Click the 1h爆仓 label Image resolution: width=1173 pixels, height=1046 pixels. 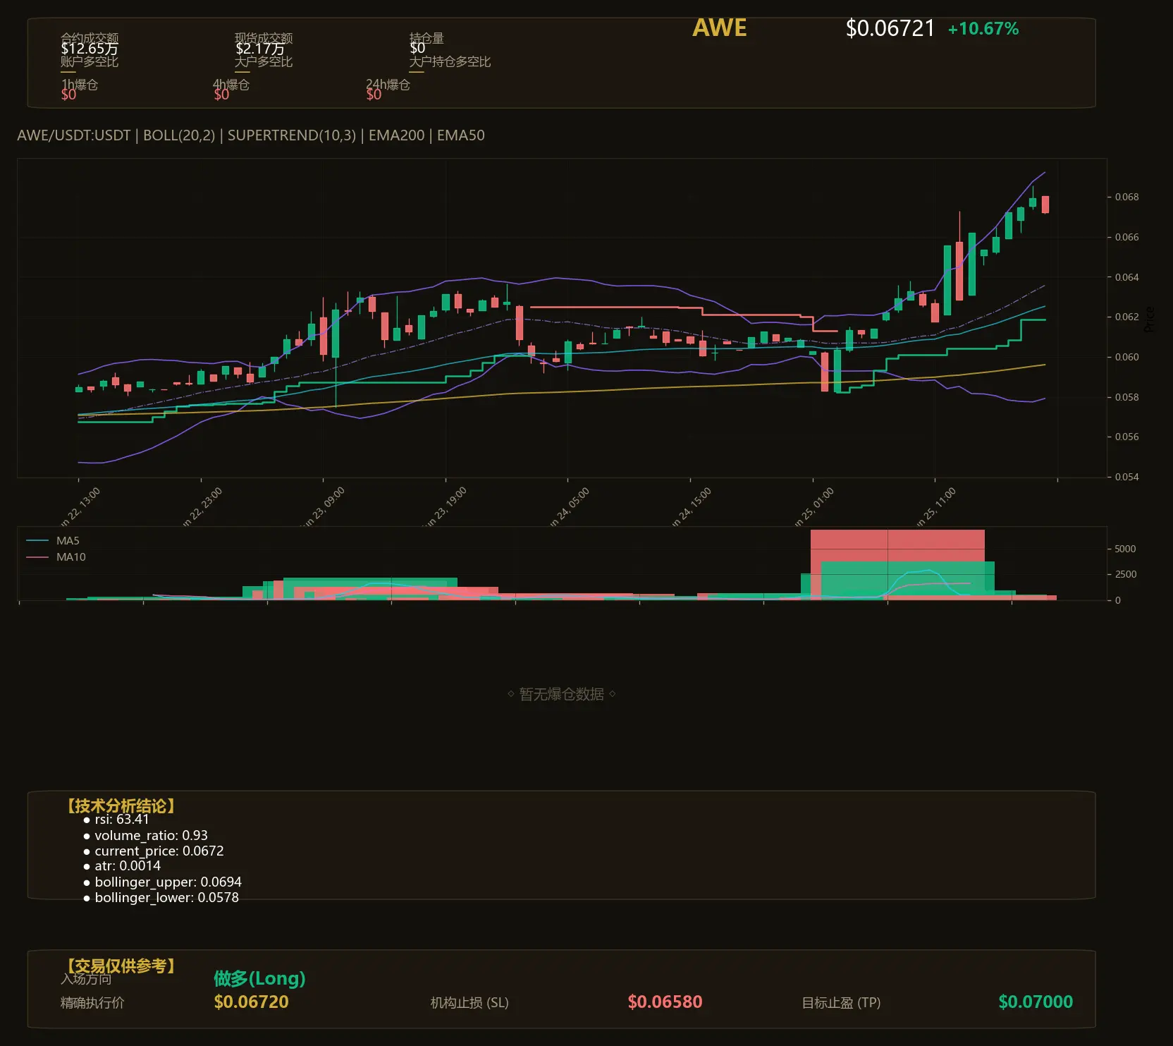(x=80, y=85)
